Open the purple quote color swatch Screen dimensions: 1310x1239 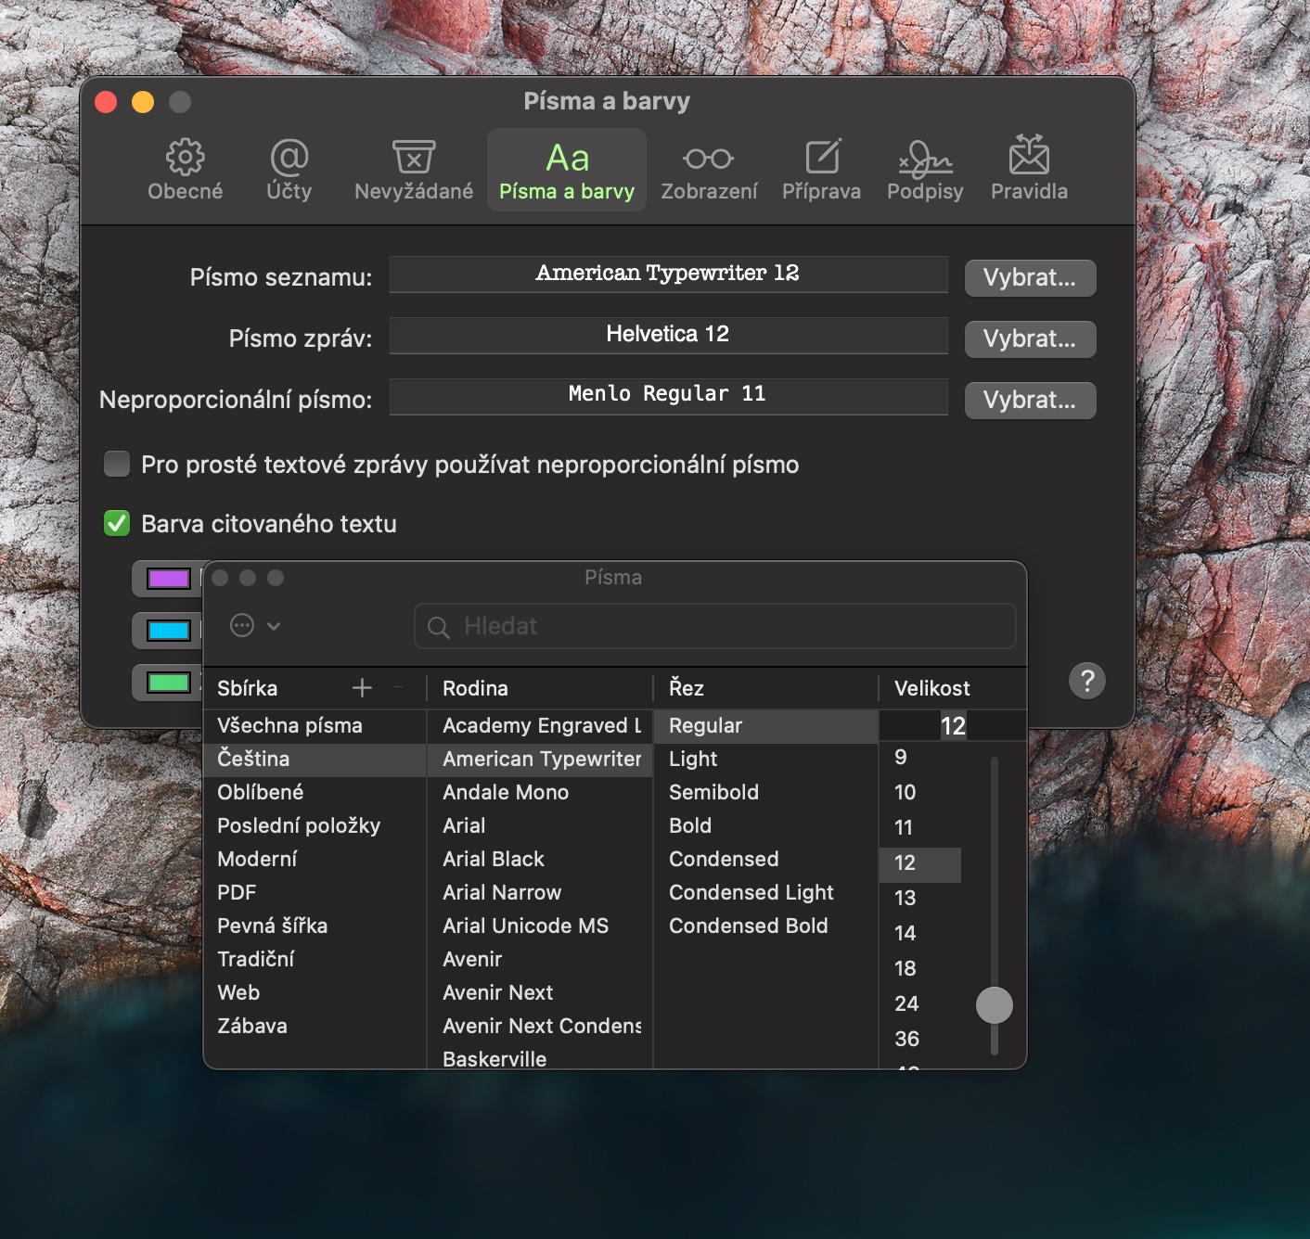click(169, 579)
